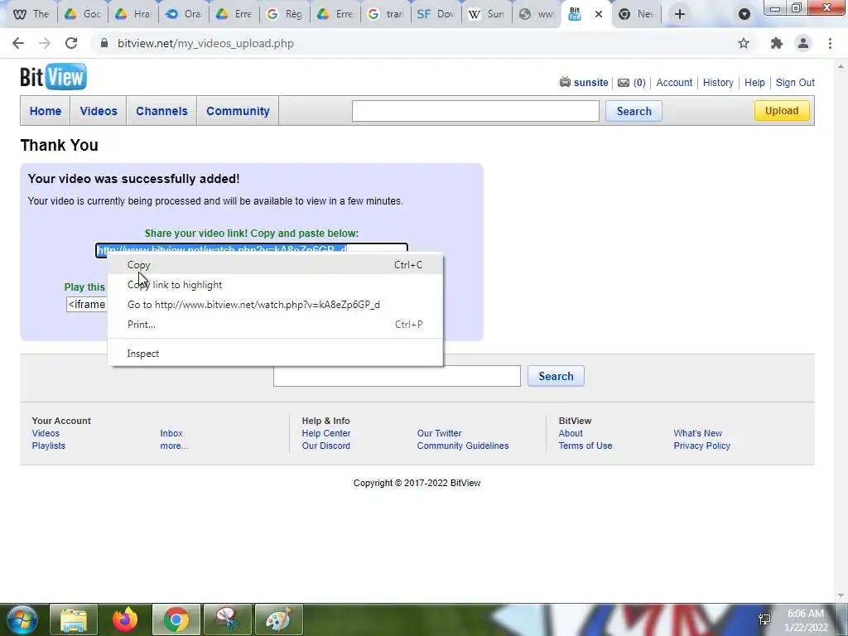This screenshot has width=848, height=636.
Task: Open What's New link
Action: pyautogui.click(x=697, y=433)
